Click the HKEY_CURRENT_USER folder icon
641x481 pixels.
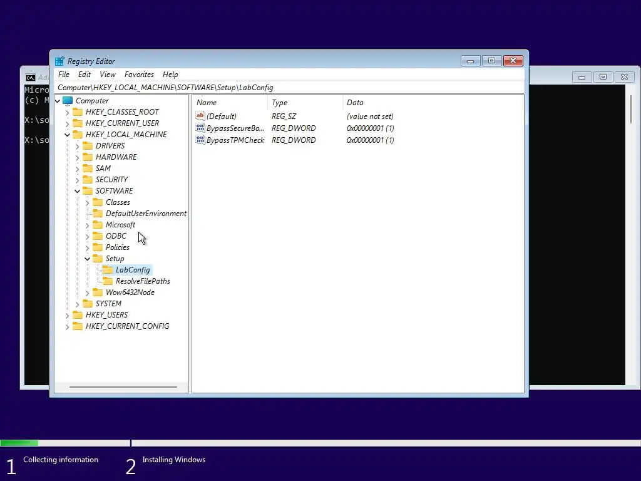(x=78, y=123)
